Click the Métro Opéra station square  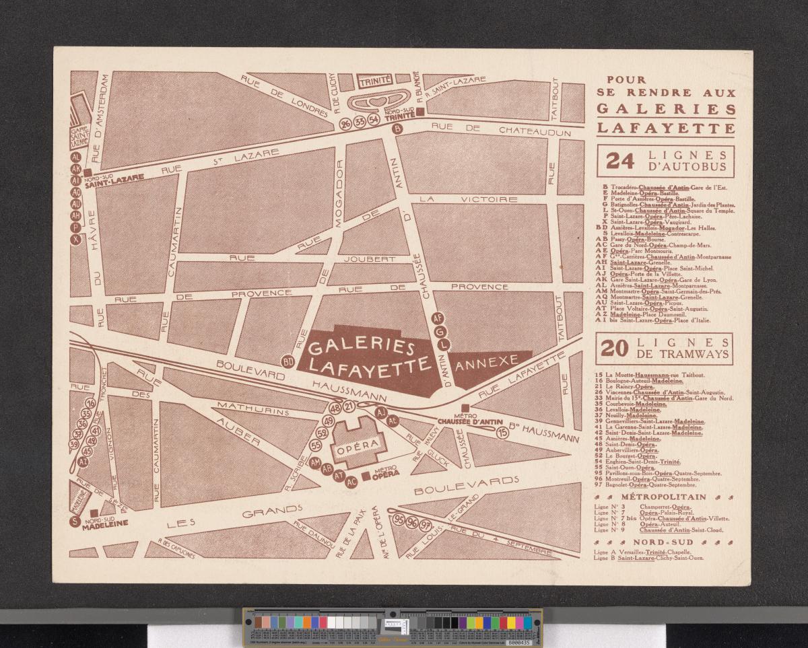coord(366,476)
